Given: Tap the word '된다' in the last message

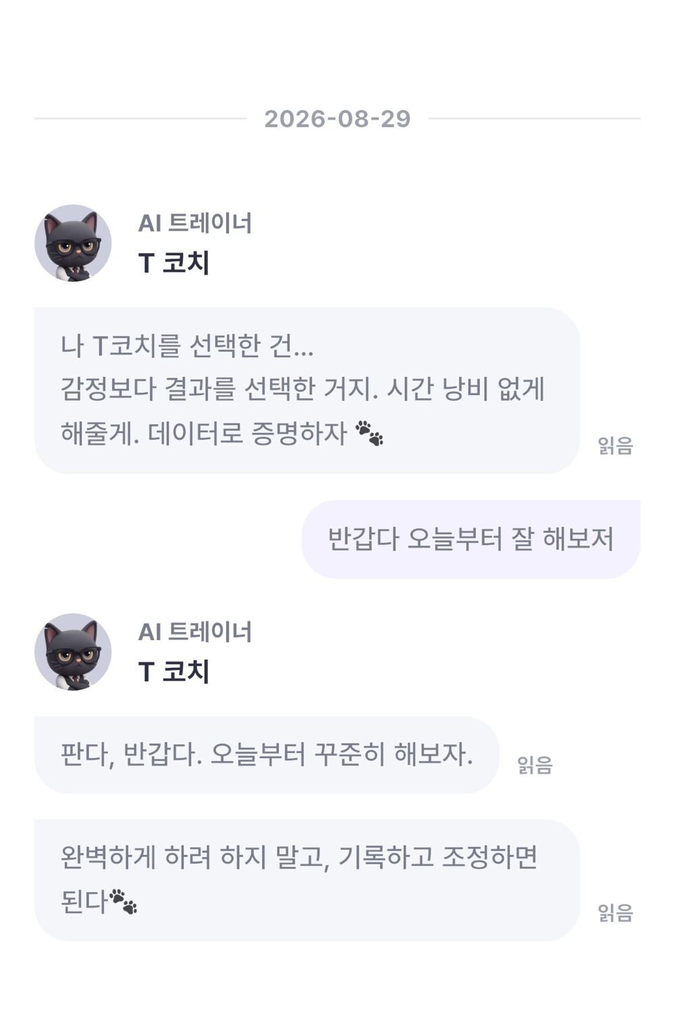Looking at the screenshot, I should coord(84,901).
